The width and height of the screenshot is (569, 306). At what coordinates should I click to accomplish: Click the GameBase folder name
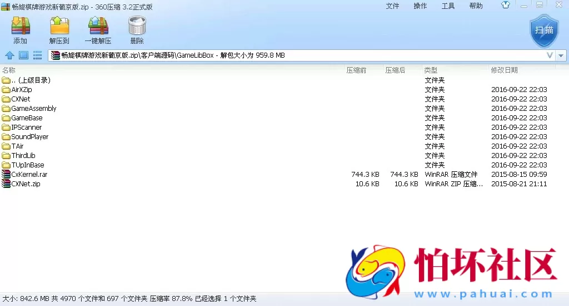[27, 118]
